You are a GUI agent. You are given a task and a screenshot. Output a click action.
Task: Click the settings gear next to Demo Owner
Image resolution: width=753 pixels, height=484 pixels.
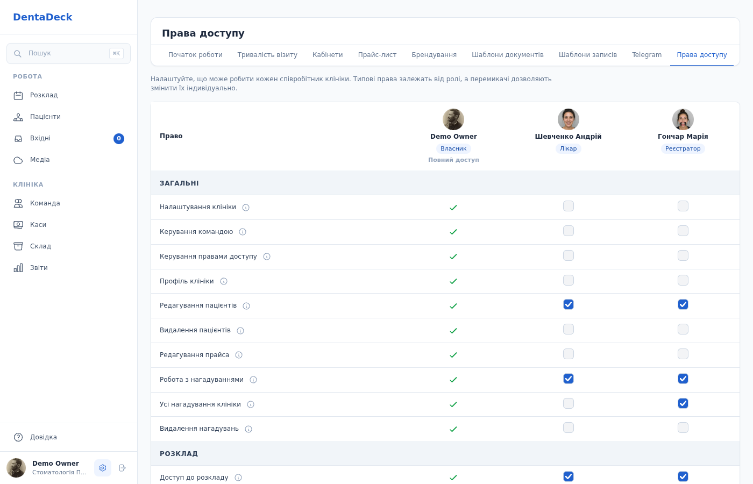[103, 468]
